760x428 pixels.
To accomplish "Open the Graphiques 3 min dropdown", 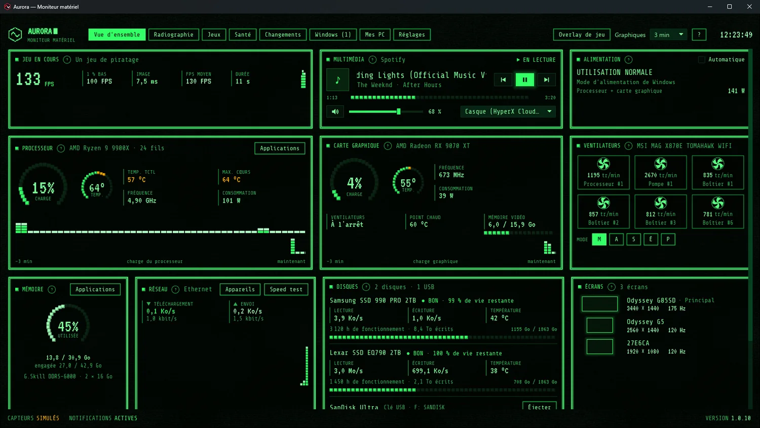I will pyautogui.click(x=668, y=34).
